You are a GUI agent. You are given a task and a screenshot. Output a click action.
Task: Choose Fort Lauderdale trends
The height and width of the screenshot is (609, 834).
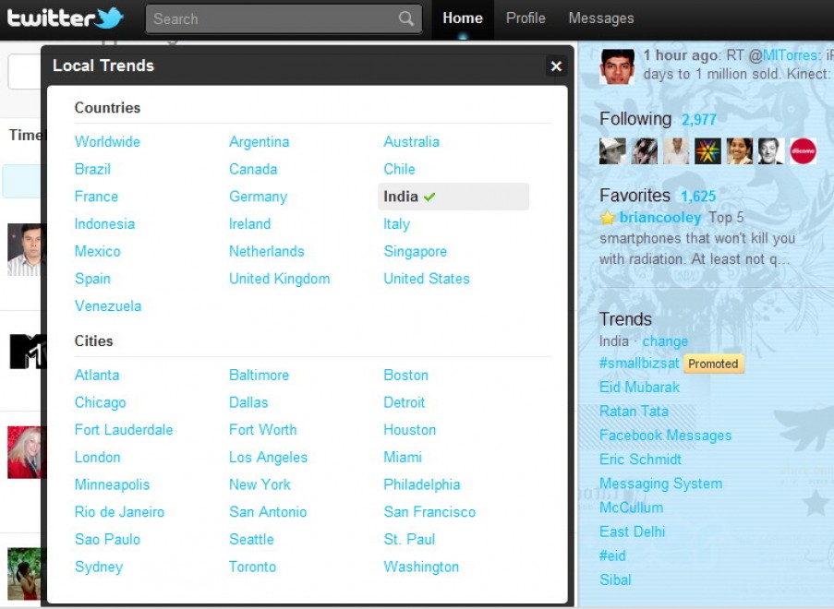pos(124,430)
